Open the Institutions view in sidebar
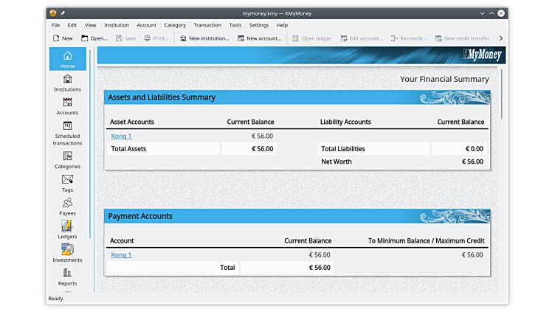 point(67,83)
